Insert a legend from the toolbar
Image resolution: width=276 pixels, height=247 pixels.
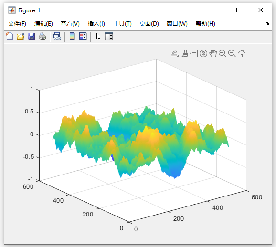(x=83, y=36)
